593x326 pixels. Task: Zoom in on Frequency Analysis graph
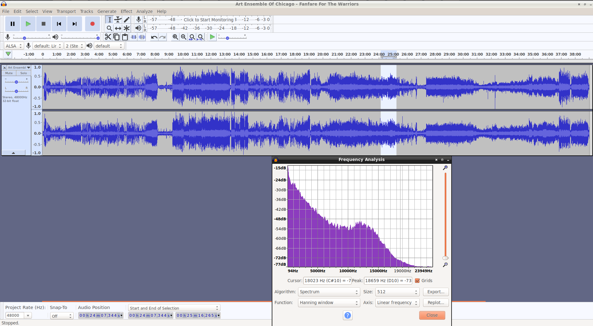click(445, 167)
